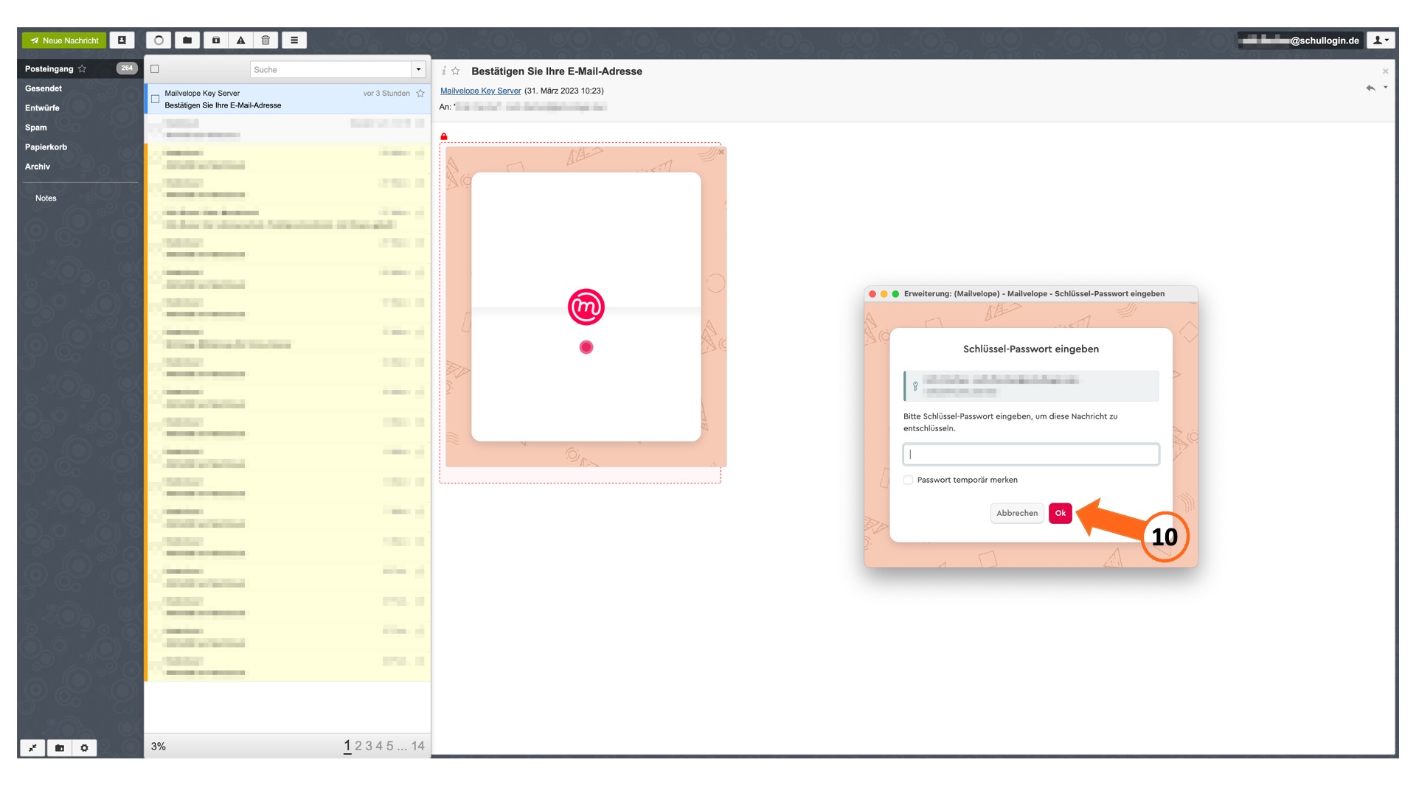
Task: Open the Entwürfe folder
Action: (x=42, y=108)
